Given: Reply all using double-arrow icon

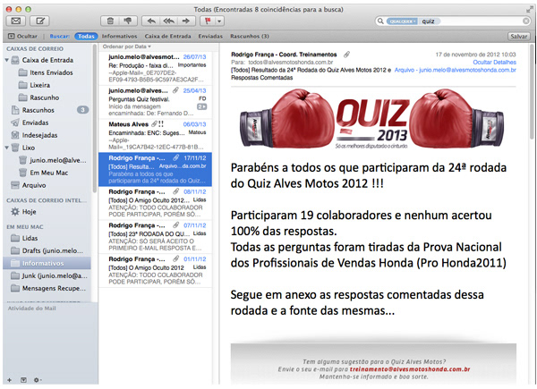Looking at the screenshot, I should click(168, 21).
